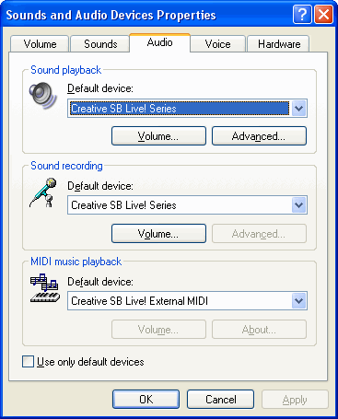Click the title bar Help question mark button
The width and height of the screenshot is (338, 419).
(x=302, y=14)
